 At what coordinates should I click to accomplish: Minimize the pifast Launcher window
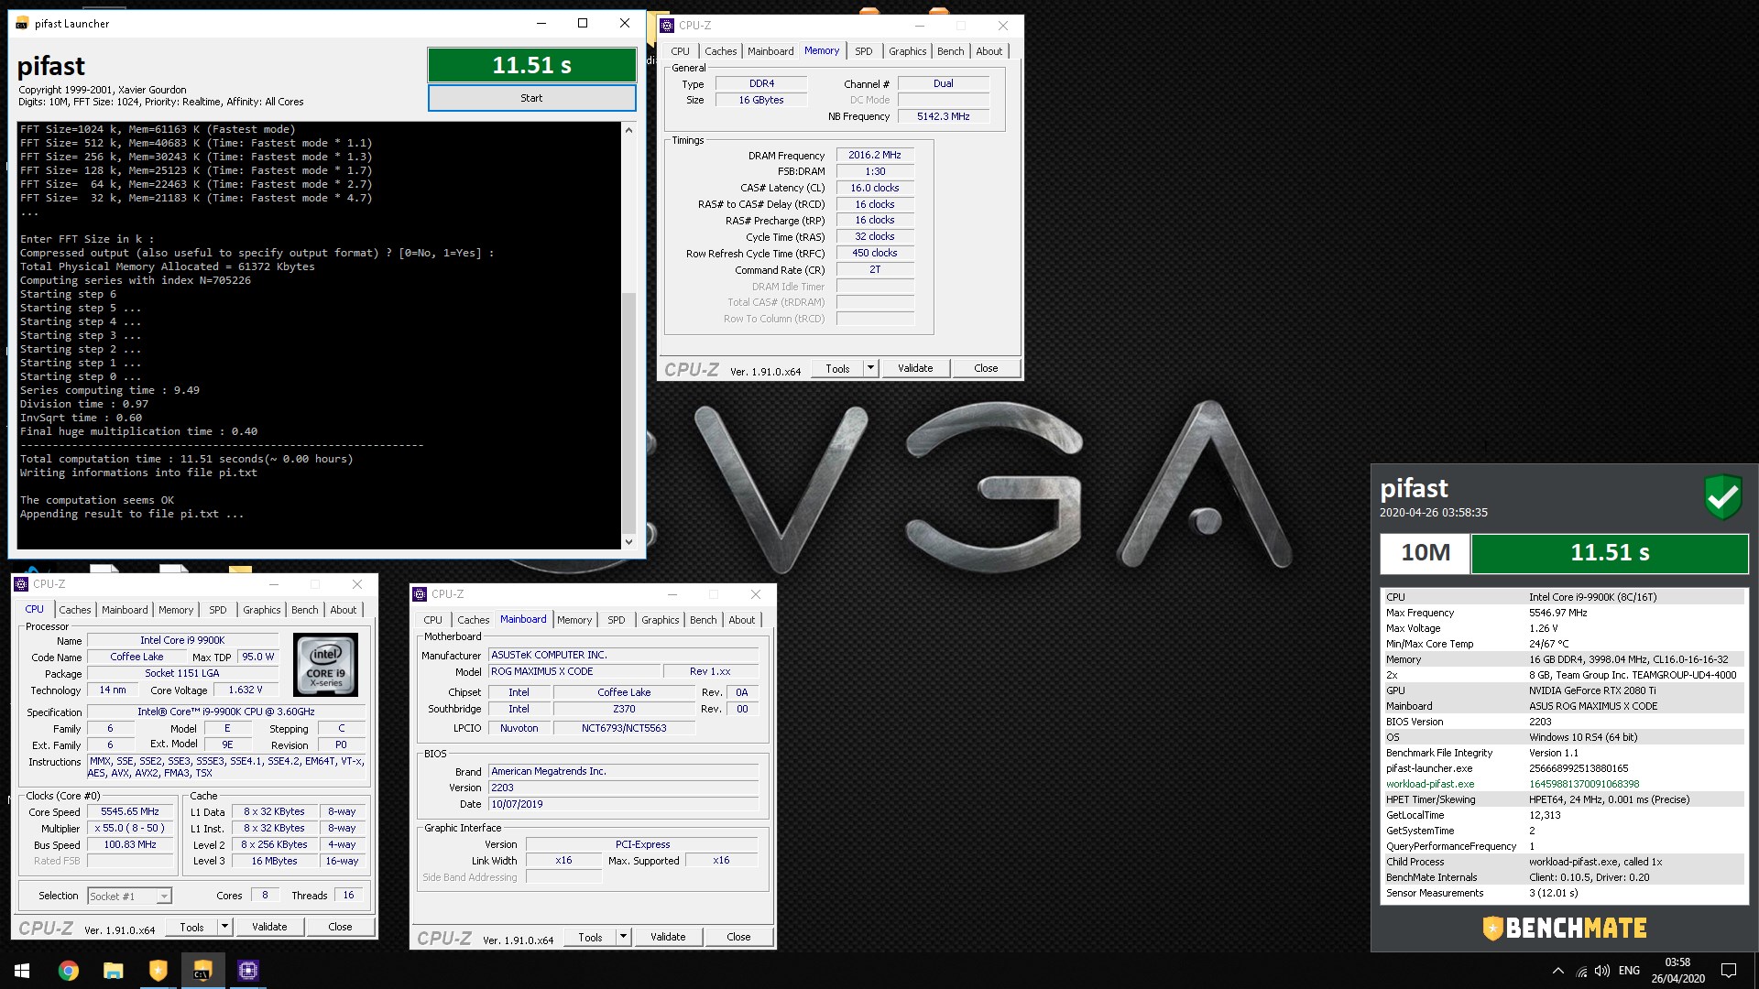pos(541,24)
